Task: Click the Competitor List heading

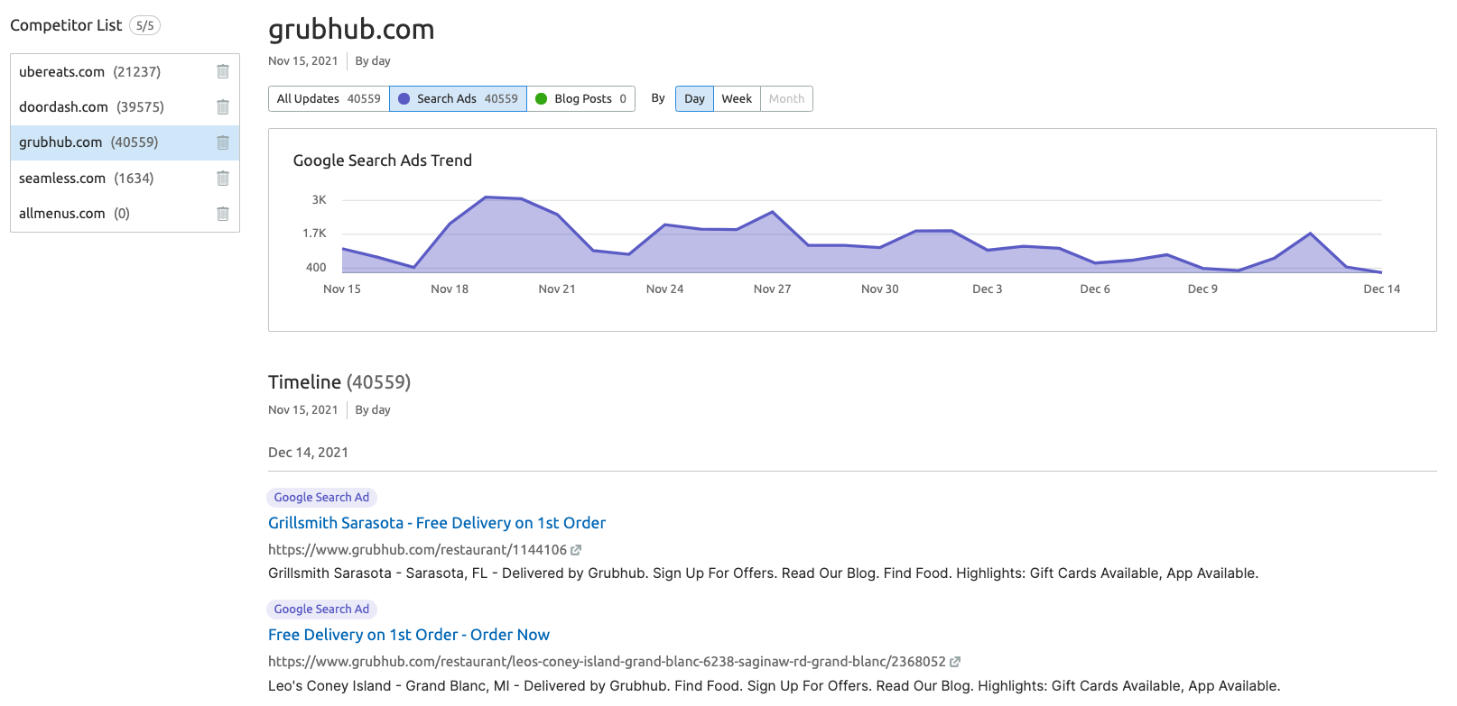Action: (66, 25)
